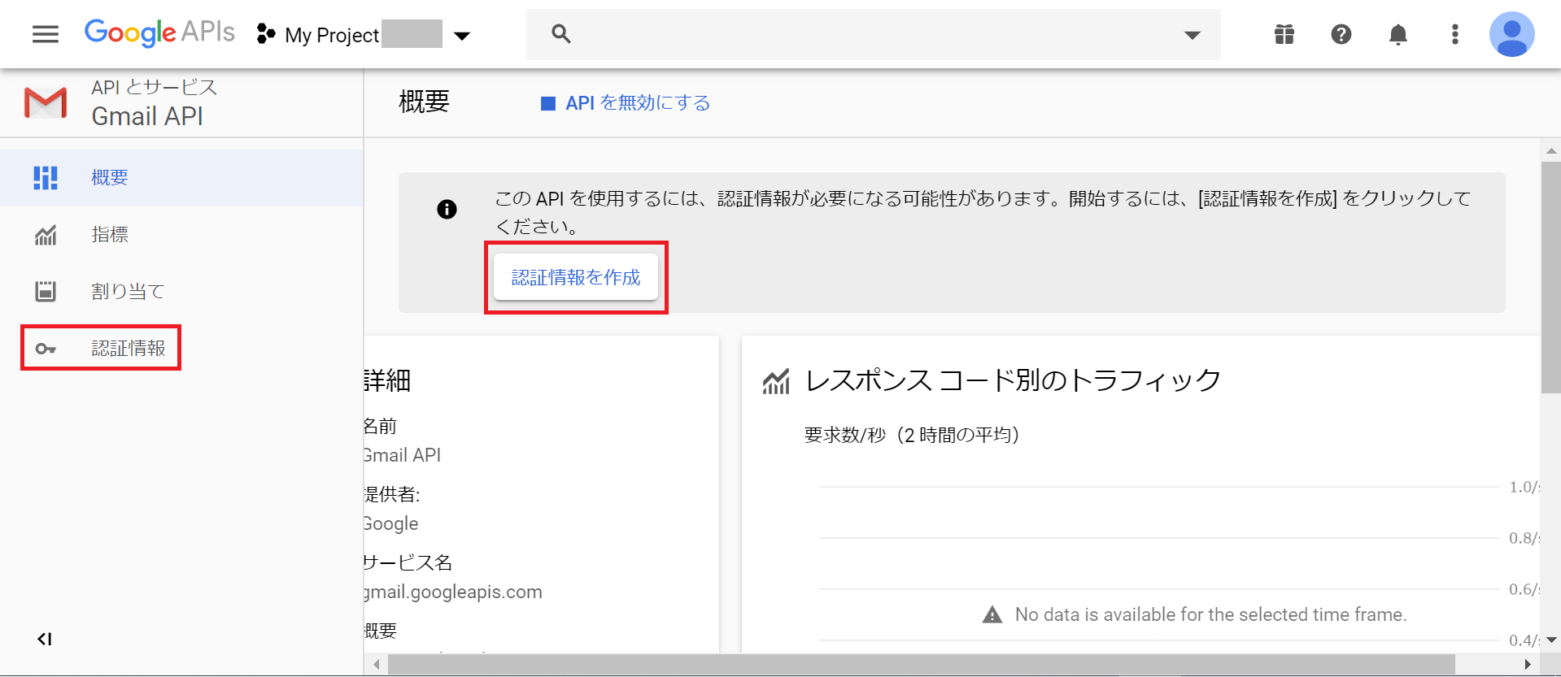Click the blue stop square icon
Viewport: 1561px width, 677px height.
click(548, 103)
